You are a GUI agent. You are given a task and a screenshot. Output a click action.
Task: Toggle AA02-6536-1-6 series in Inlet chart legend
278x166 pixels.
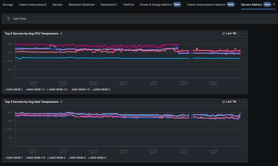click(35, 158)
